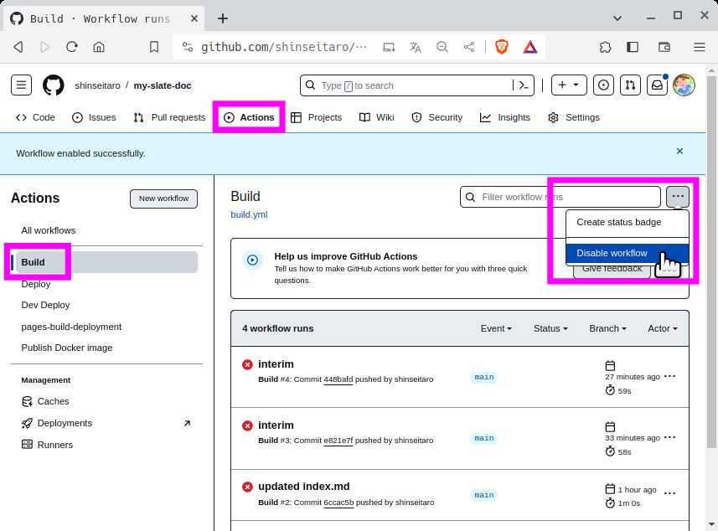Open the Brave wallet icon

click(x=664, y=47)
